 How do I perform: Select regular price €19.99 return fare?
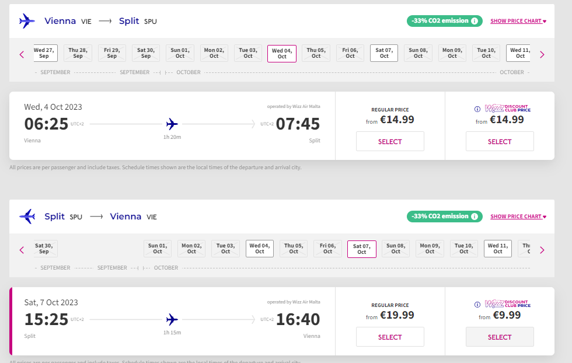[390, 337]
